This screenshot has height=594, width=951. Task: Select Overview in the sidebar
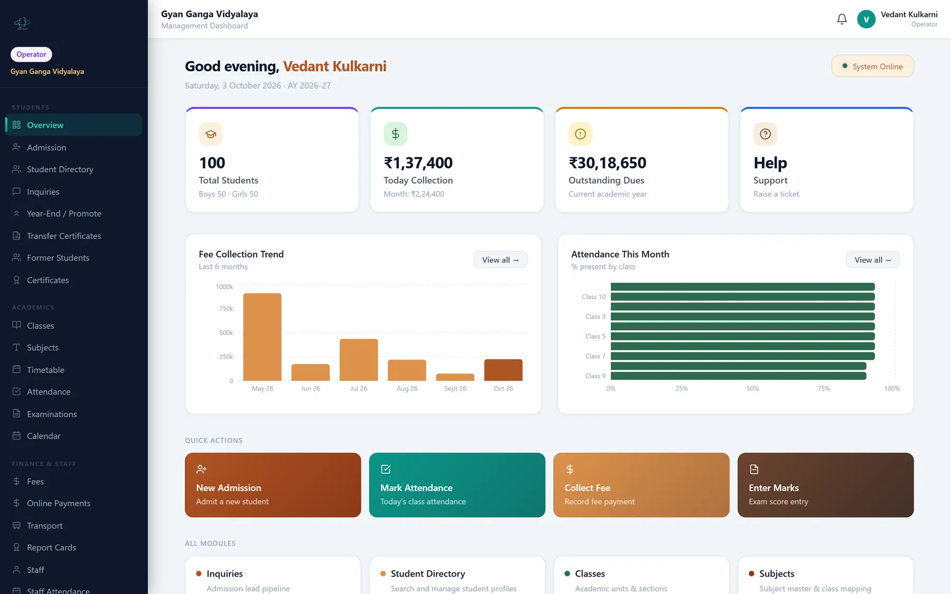tap(73, 125)
